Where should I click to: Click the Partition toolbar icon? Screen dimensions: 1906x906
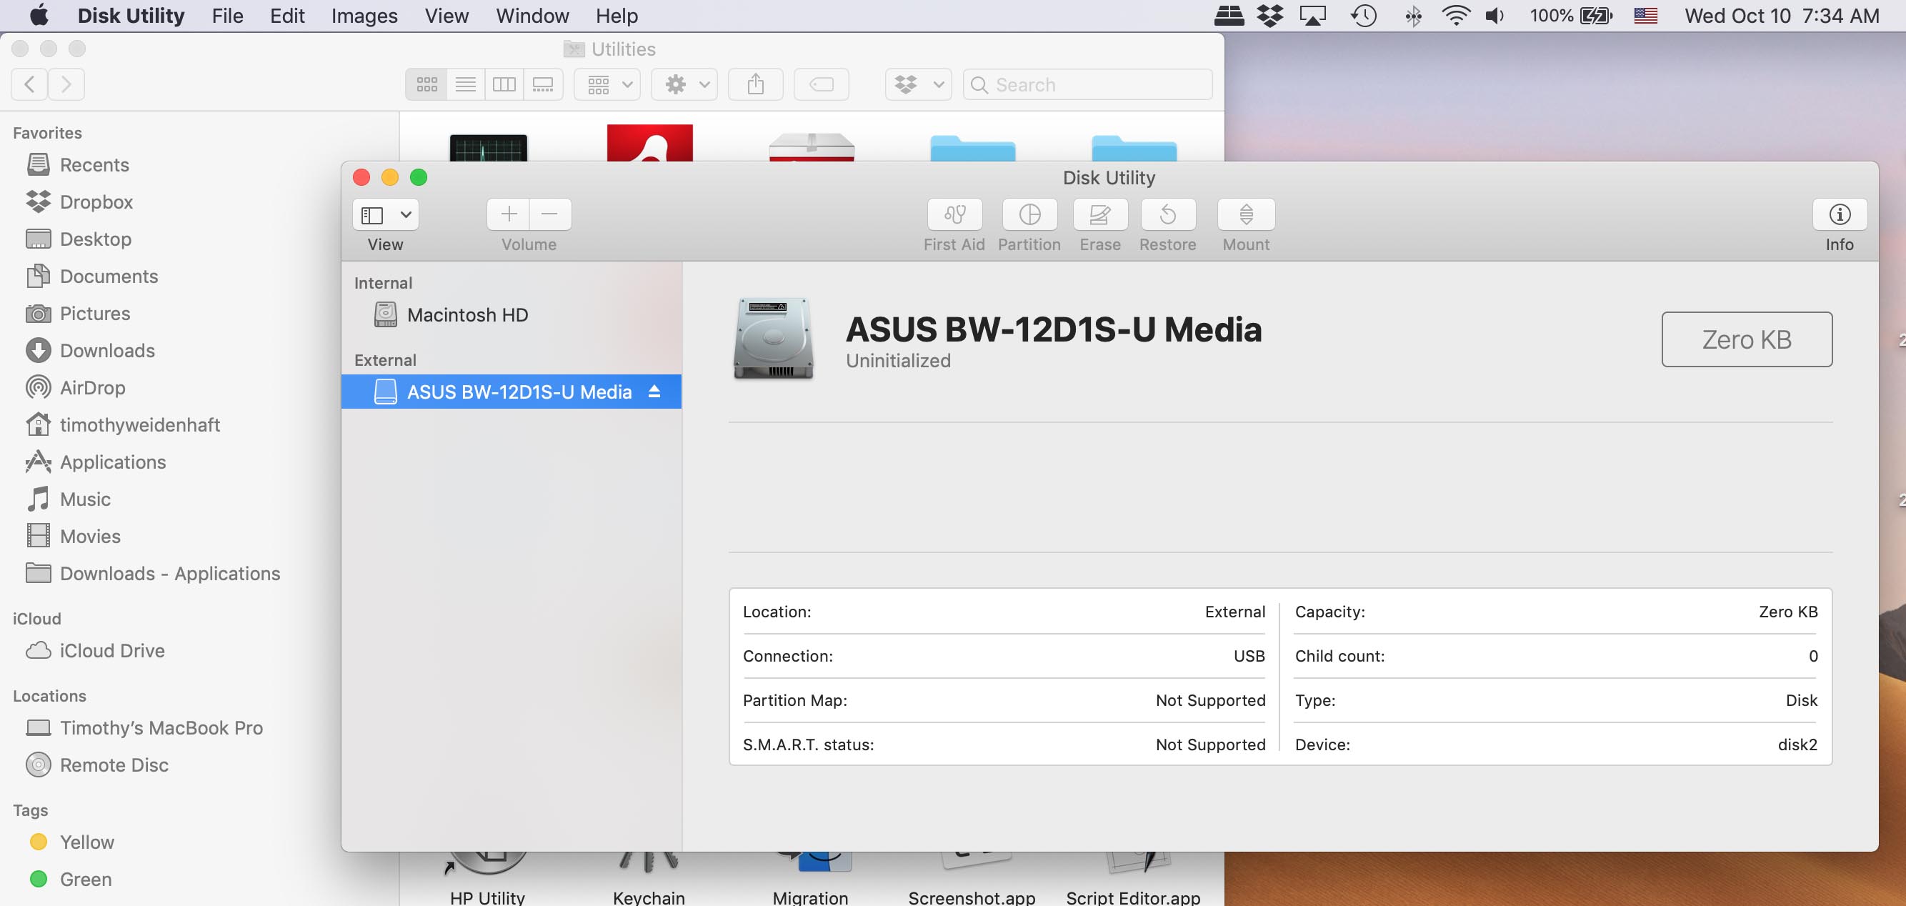point(1029,214)
